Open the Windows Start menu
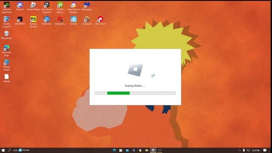This screenshot has height=153, width=272. click(x=3, y=150)
